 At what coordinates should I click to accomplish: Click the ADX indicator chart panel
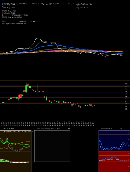(16, 141)
